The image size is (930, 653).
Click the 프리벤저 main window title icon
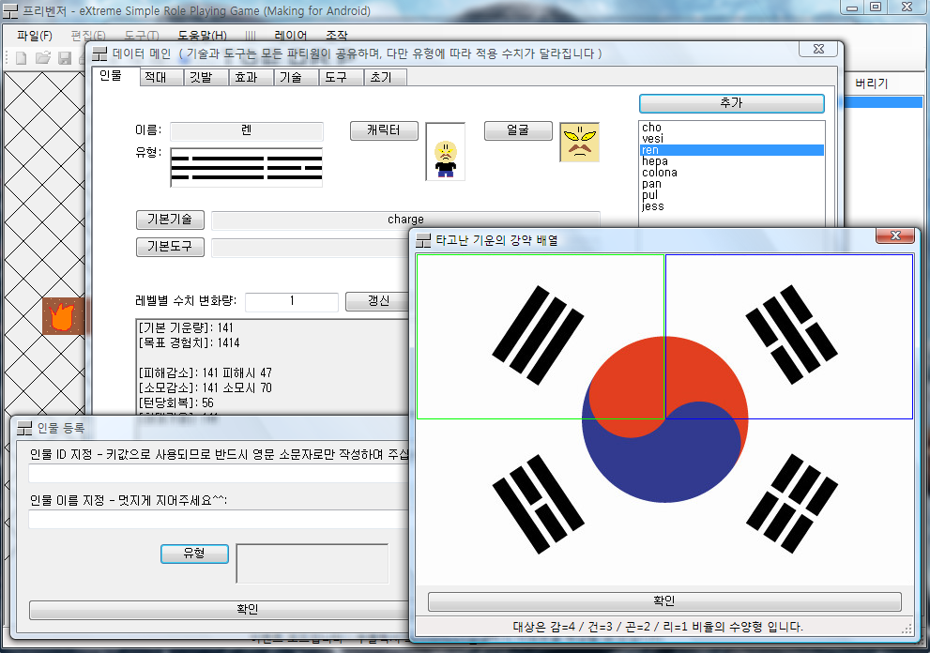10,11
